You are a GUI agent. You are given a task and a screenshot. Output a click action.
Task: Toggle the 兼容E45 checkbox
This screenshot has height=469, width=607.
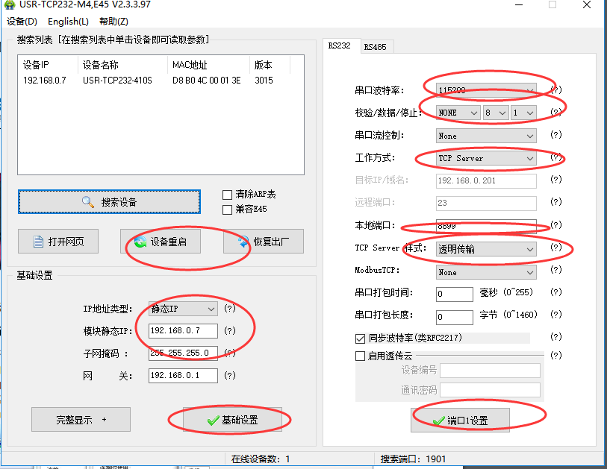[228, 210]
